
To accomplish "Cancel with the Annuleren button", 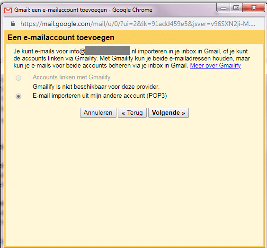I will click(x=98, y=112).
